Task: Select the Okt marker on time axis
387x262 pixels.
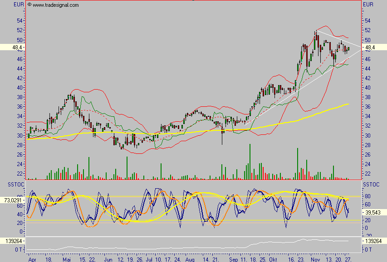Action: [273, 260]
